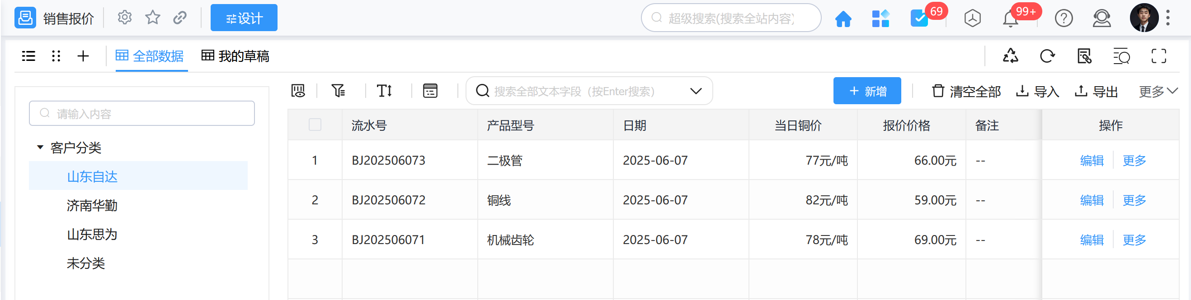Select 济南华勤 in customer tree

[x=92, y=205]
